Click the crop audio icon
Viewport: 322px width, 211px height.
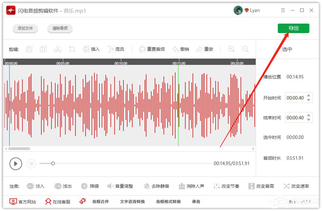(x=72, y=49)
